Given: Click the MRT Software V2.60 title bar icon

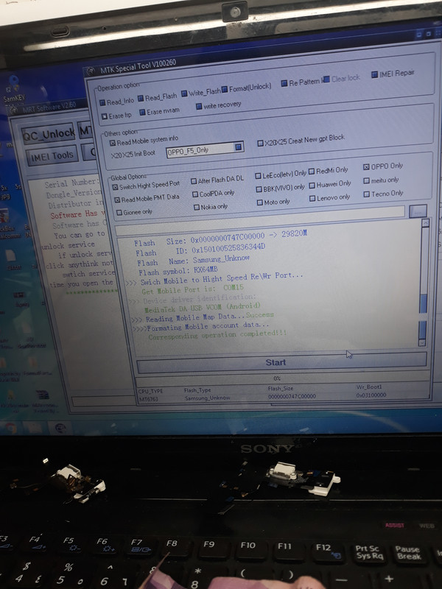Looking at the screenshot, I should click(x=13, y=110).
